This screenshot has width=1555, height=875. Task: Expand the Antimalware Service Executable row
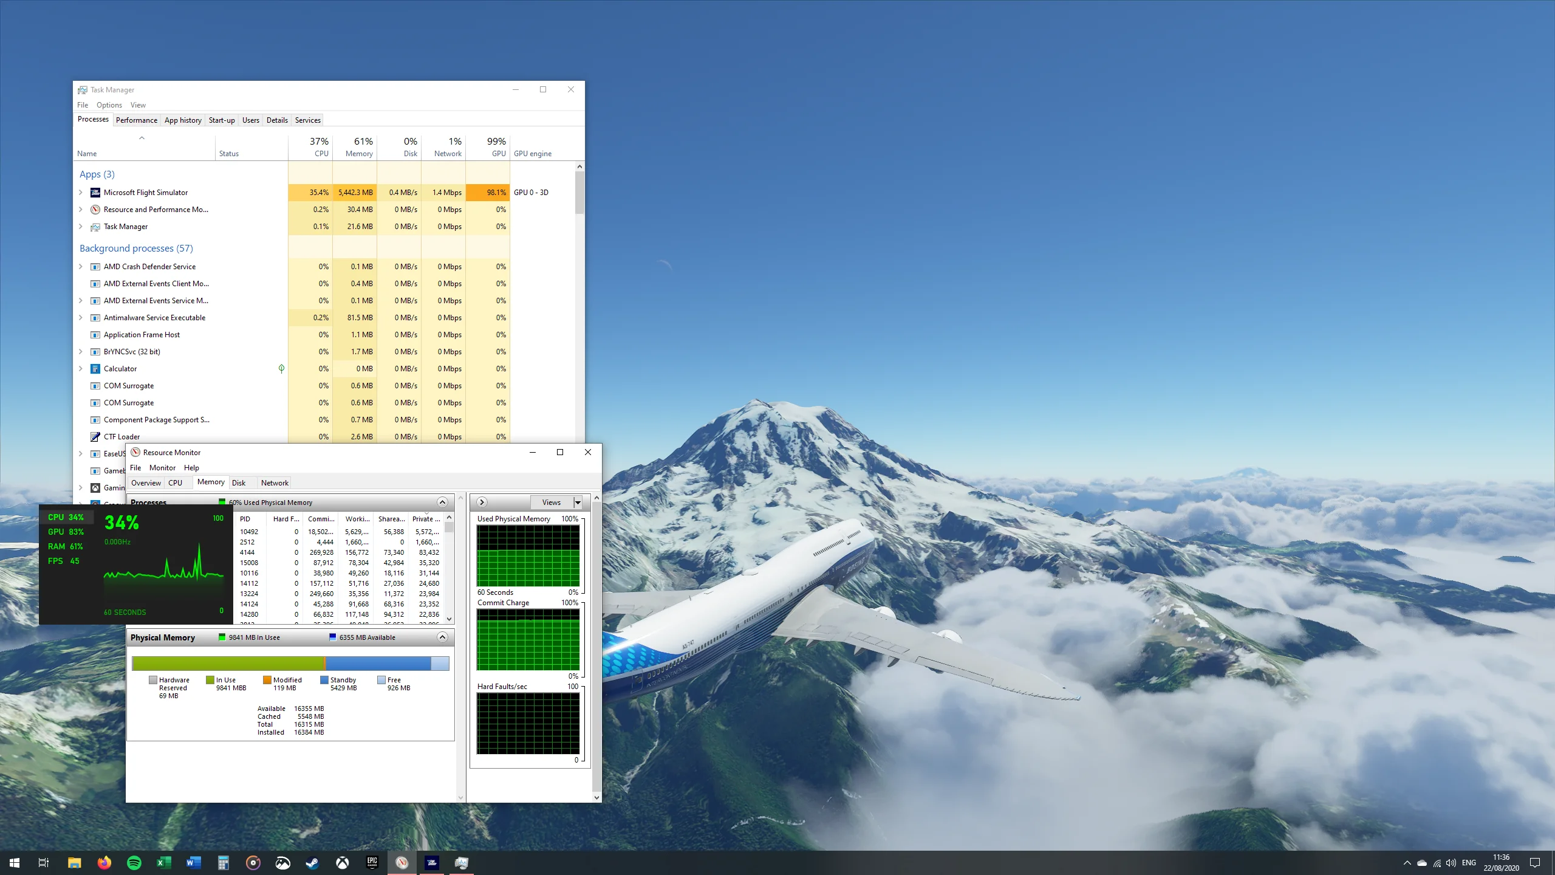pyautogui.click(x=81, y=318)
